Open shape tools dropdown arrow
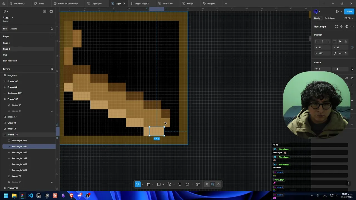Image resolution: width=356 pixels, height=200 pixels. [x=163, y=184]
